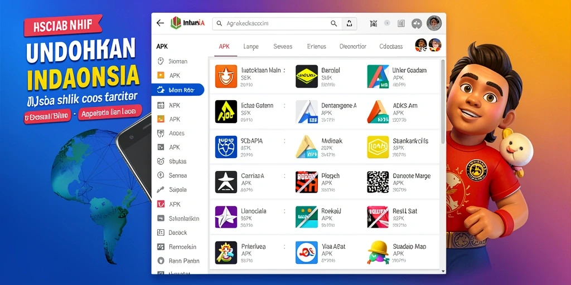The height and width of the screenshot is (285, 571).
Task: Switch to the Sevees tab
Action: (x=283, y=47)
